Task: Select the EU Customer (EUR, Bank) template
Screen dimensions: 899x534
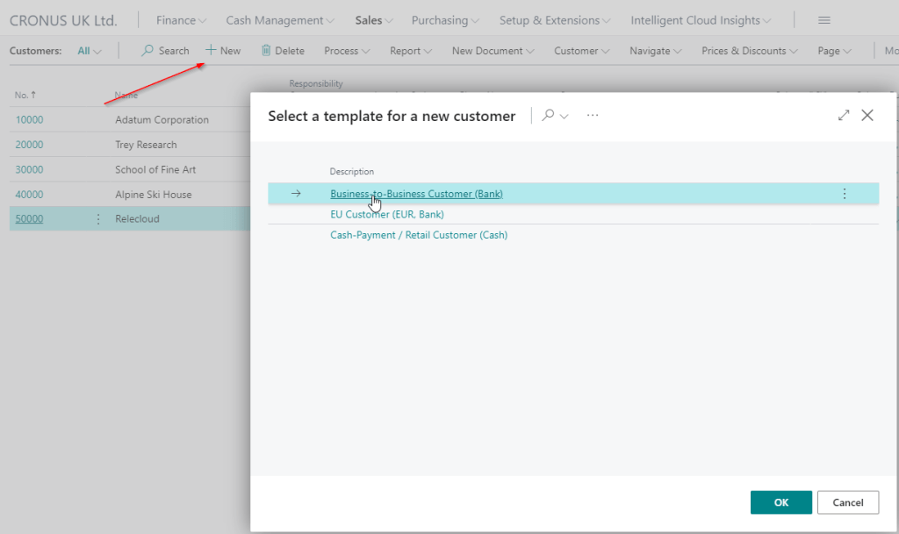Action: pos(386,215)
